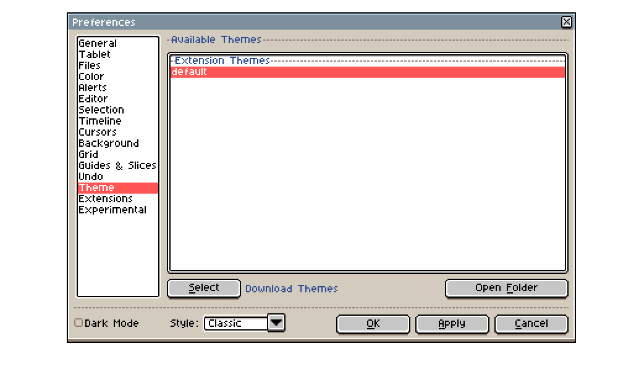Go to Selection preferences
Viewport: 618px width, 370px height.
point(118,110)
